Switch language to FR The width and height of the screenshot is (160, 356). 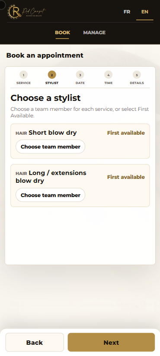click(127, 12)
